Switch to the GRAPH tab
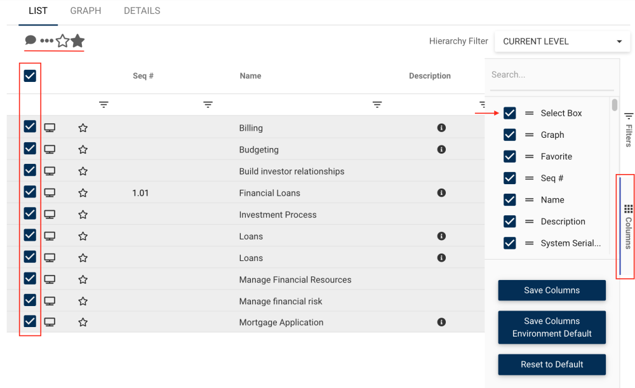The height and width of the screenshot is (388, 635). (x=86, y=11)
